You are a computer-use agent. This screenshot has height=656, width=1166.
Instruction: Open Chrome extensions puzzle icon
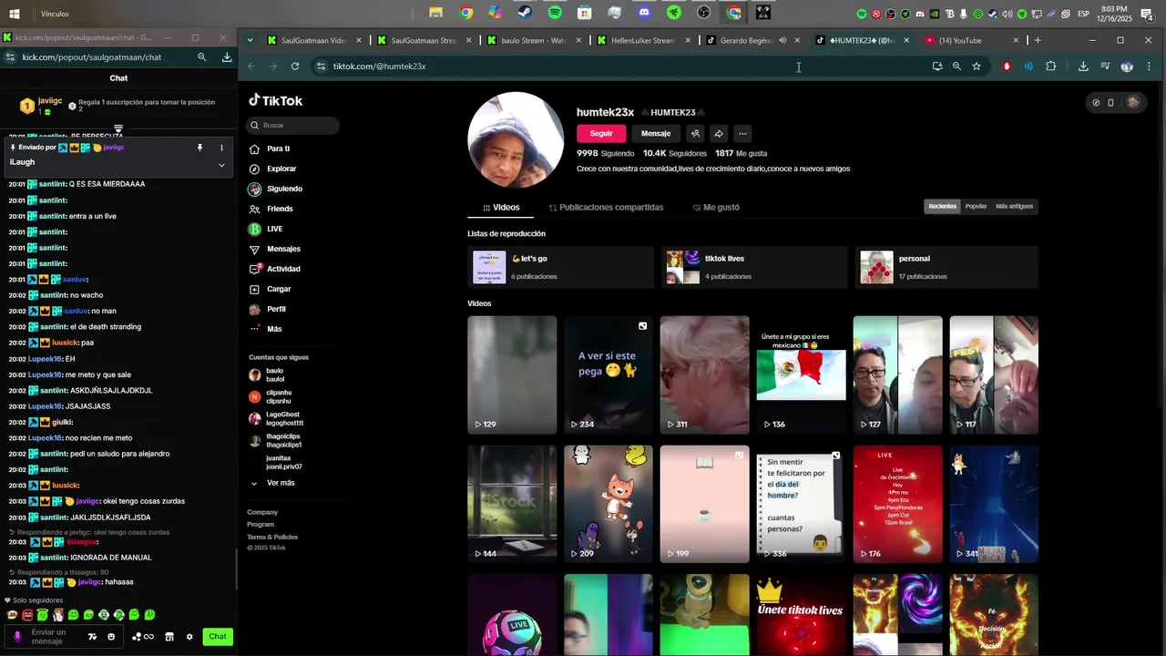1050,67
